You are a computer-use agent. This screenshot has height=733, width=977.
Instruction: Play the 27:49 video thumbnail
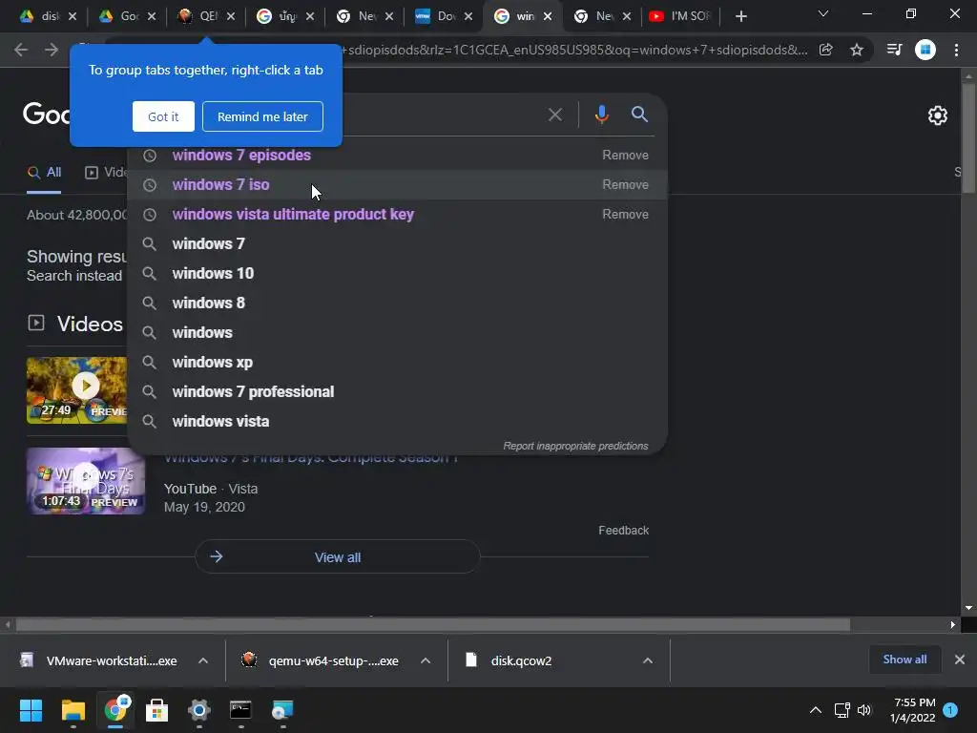[76, 390]
